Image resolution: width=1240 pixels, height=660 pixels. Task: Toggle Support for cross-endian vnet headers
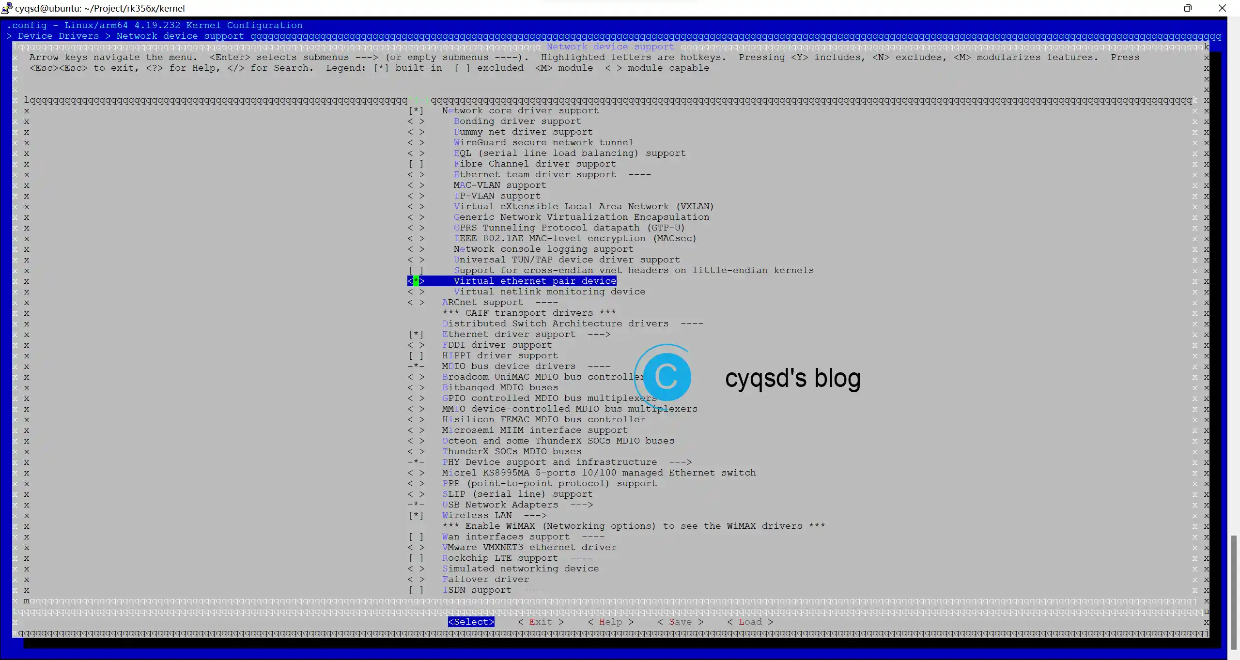415,270
